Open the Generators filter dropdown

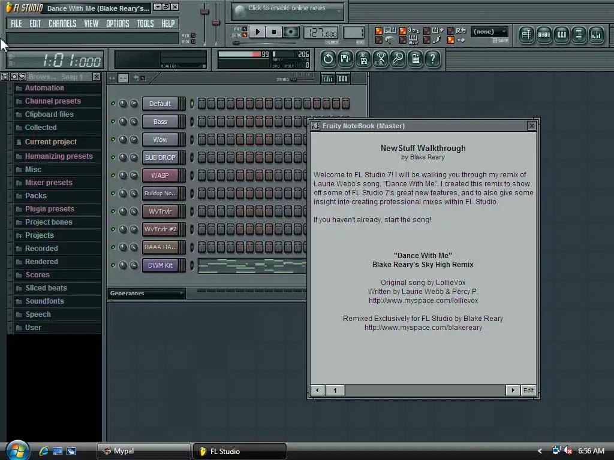[146, 293]
